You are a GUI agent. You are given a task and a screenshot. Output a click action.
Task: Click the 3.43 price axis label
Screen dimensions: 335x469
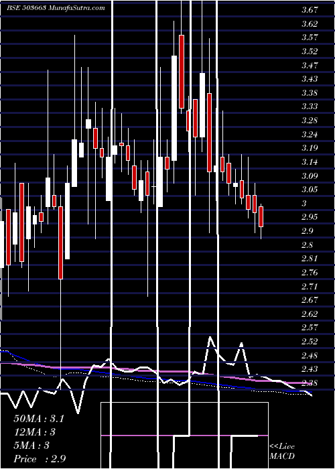[310, 78]
